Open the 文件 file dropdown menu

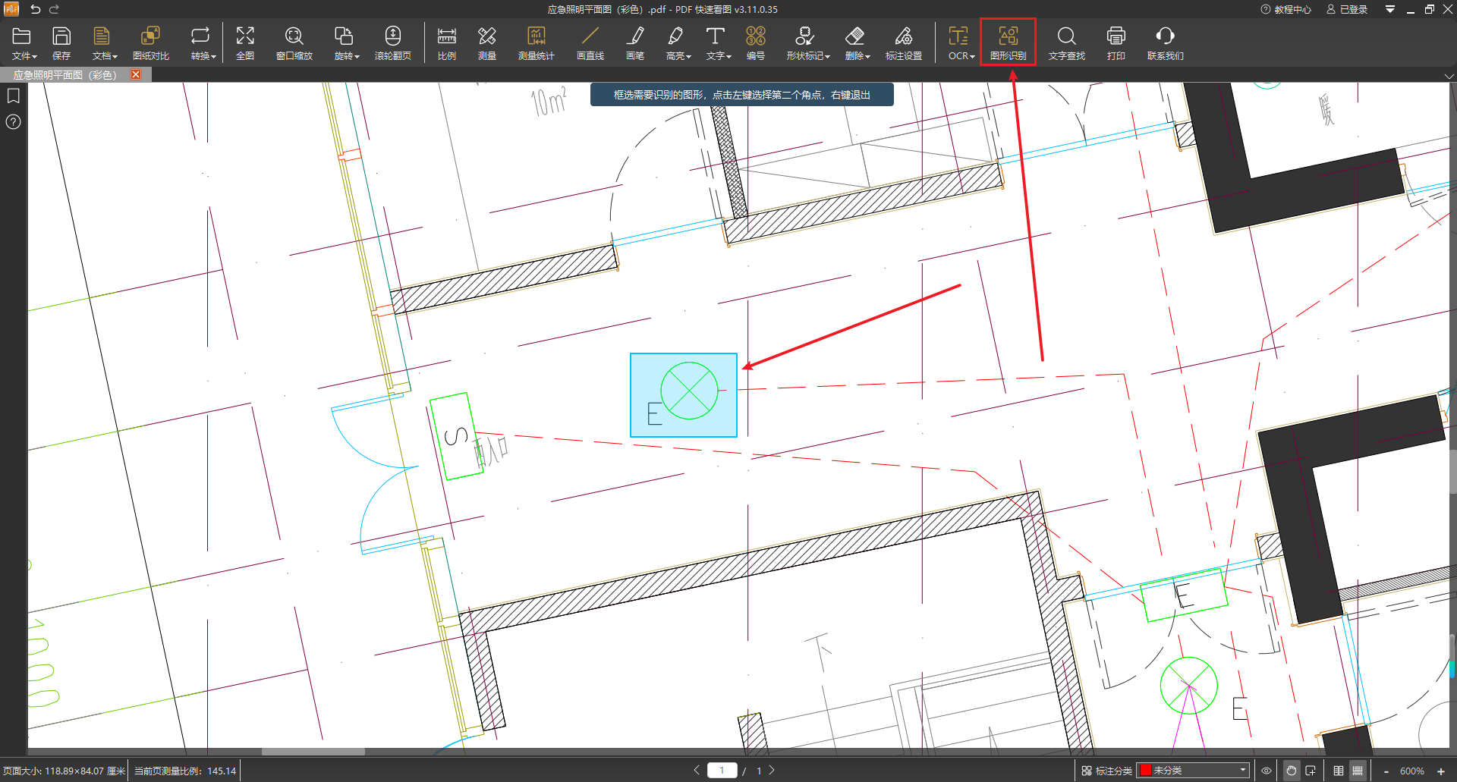pos(24,42)
